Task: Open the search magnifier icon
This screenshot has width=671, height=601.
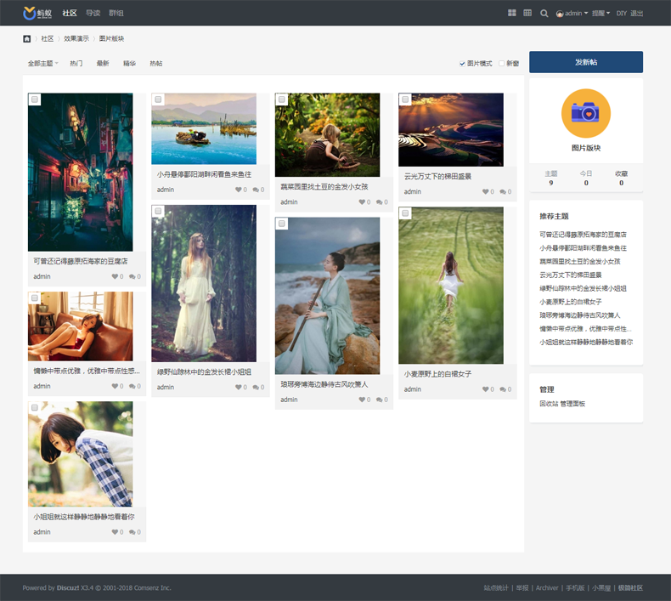Action: (544, 13)
